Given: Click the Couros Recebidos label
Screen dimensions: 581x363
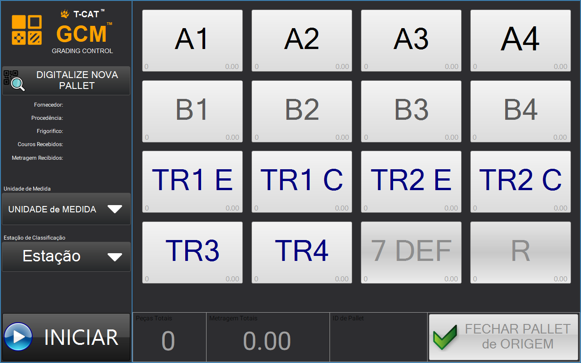Looking at the screenshot, I should [x=40, y=144].
